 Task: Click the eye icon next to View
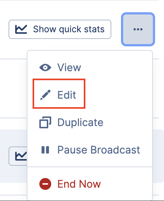point(45,67)
